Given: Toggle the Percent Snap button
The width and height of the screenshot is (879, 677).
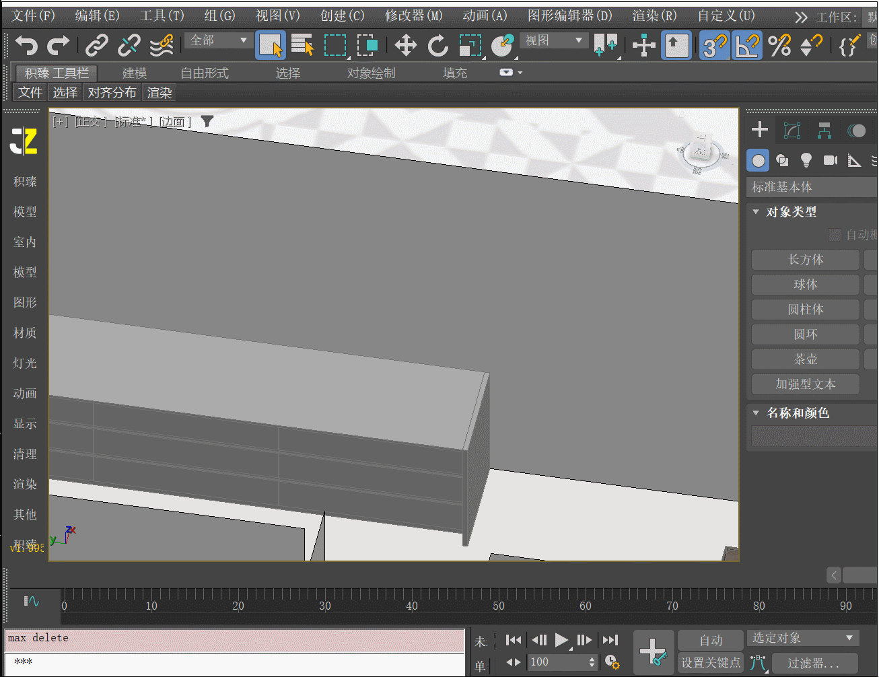Looking at the screenshot, I should coord(779,46).
